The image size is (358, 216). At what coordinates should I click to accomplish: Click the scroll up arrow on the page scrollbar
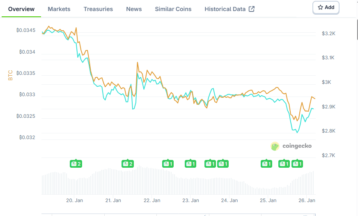coord(355,3)
